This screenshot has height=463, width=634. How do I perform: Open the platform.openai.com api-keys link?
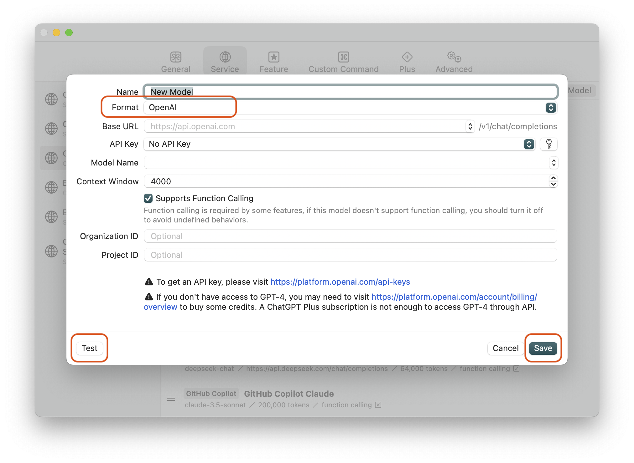coord(340,282)
